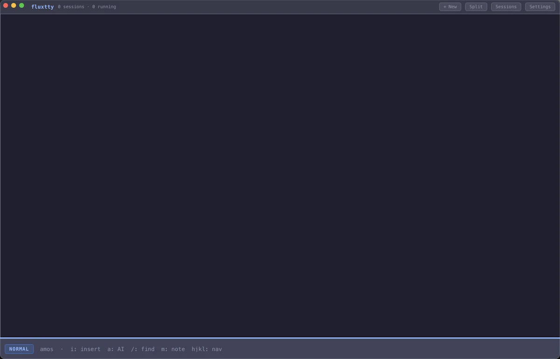The image size is (560, 359).
Task: Open Settings from the title bar
Action: tap(540, 7)
